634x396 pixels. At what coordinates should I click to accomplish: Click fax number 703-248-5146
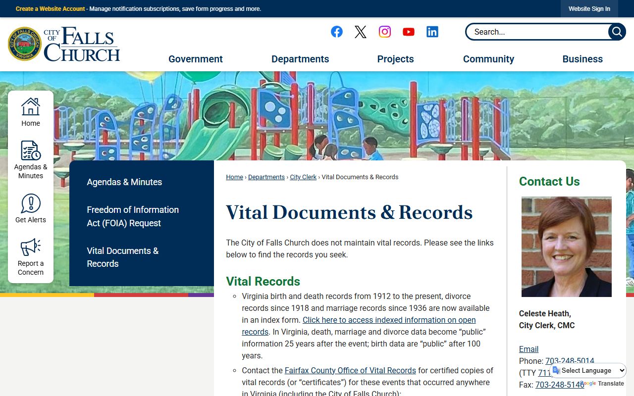click(560, 385)
